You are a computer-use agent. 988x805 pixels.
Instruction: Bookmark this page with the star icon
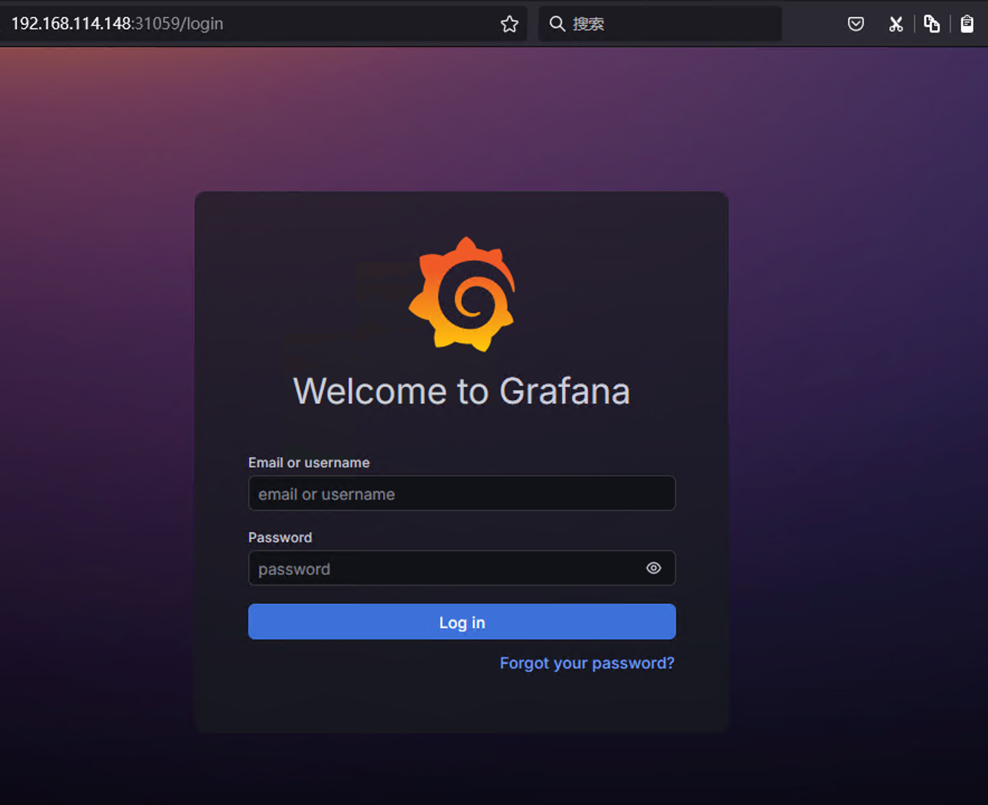click(509, 24)
